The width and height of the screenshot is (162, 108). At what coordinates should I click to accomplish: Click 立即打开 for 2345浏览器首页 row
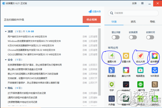tap(93, 78)
